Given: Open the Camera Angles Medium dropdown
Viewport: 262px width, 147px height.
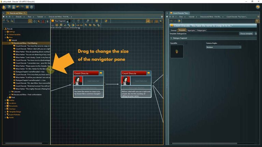Looking at the screenshot, I should (x=223, y=47).
